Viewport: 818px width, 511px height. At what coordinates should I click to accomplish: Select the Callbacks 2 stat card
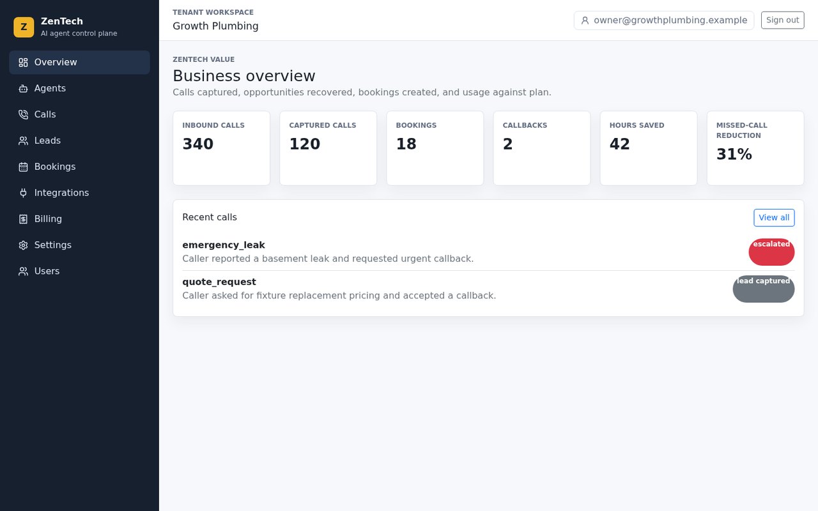(542, 148)
